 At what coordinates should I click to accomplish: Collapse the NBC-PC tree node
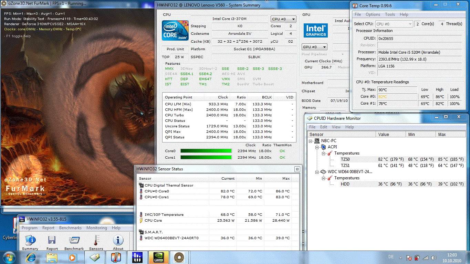coord(311,141)
